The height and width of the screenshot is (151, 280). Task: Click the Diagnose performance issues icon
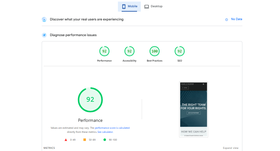[x=44, y=35]
